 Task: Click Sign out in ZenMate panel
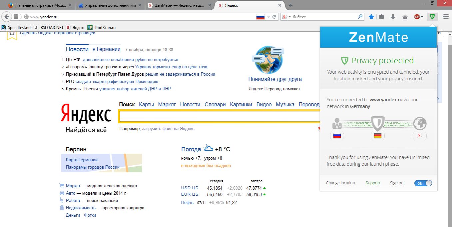397,183
